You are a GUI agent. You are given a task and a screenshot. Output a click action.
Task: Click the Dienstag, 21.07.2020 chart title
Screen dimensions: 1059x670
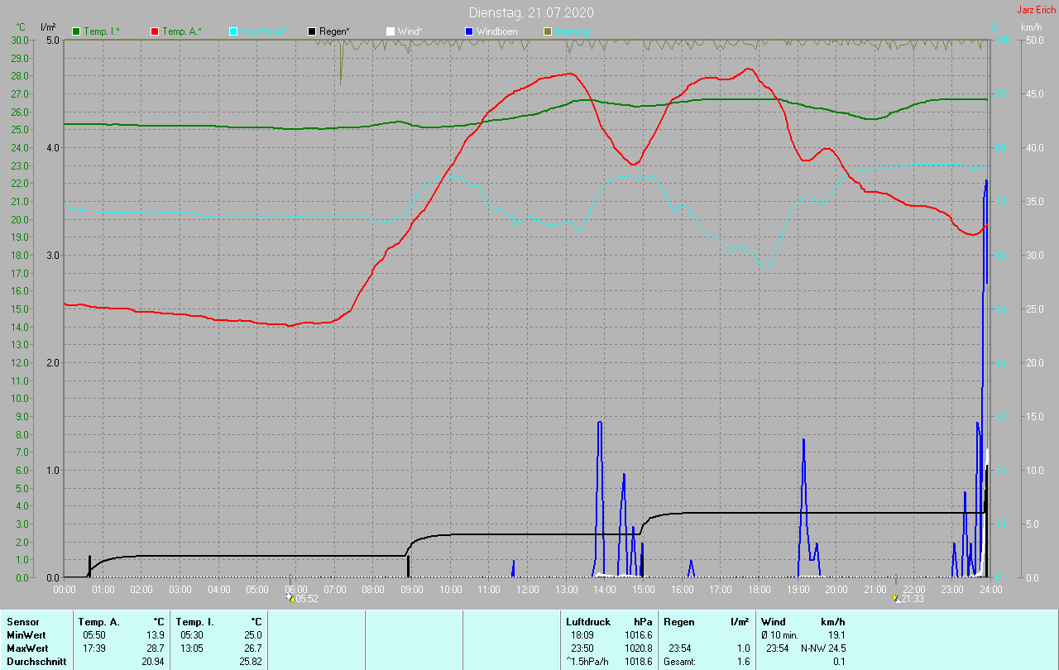click(530, 12)
